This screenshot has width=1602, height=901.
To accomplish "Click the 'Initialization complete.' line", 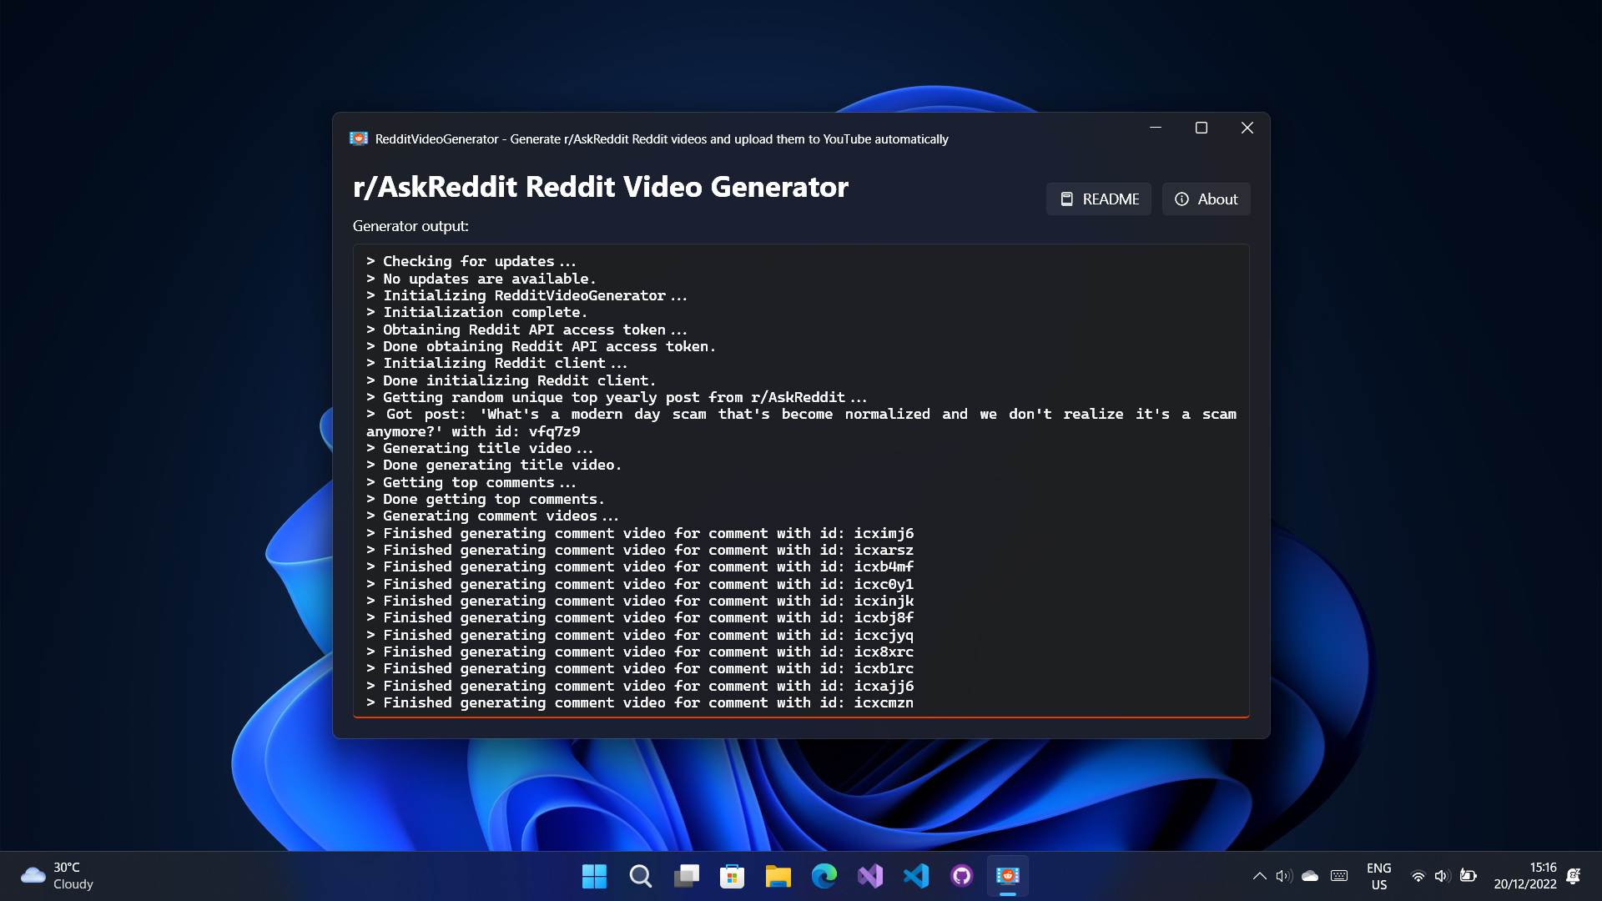I will pos(477,312).
